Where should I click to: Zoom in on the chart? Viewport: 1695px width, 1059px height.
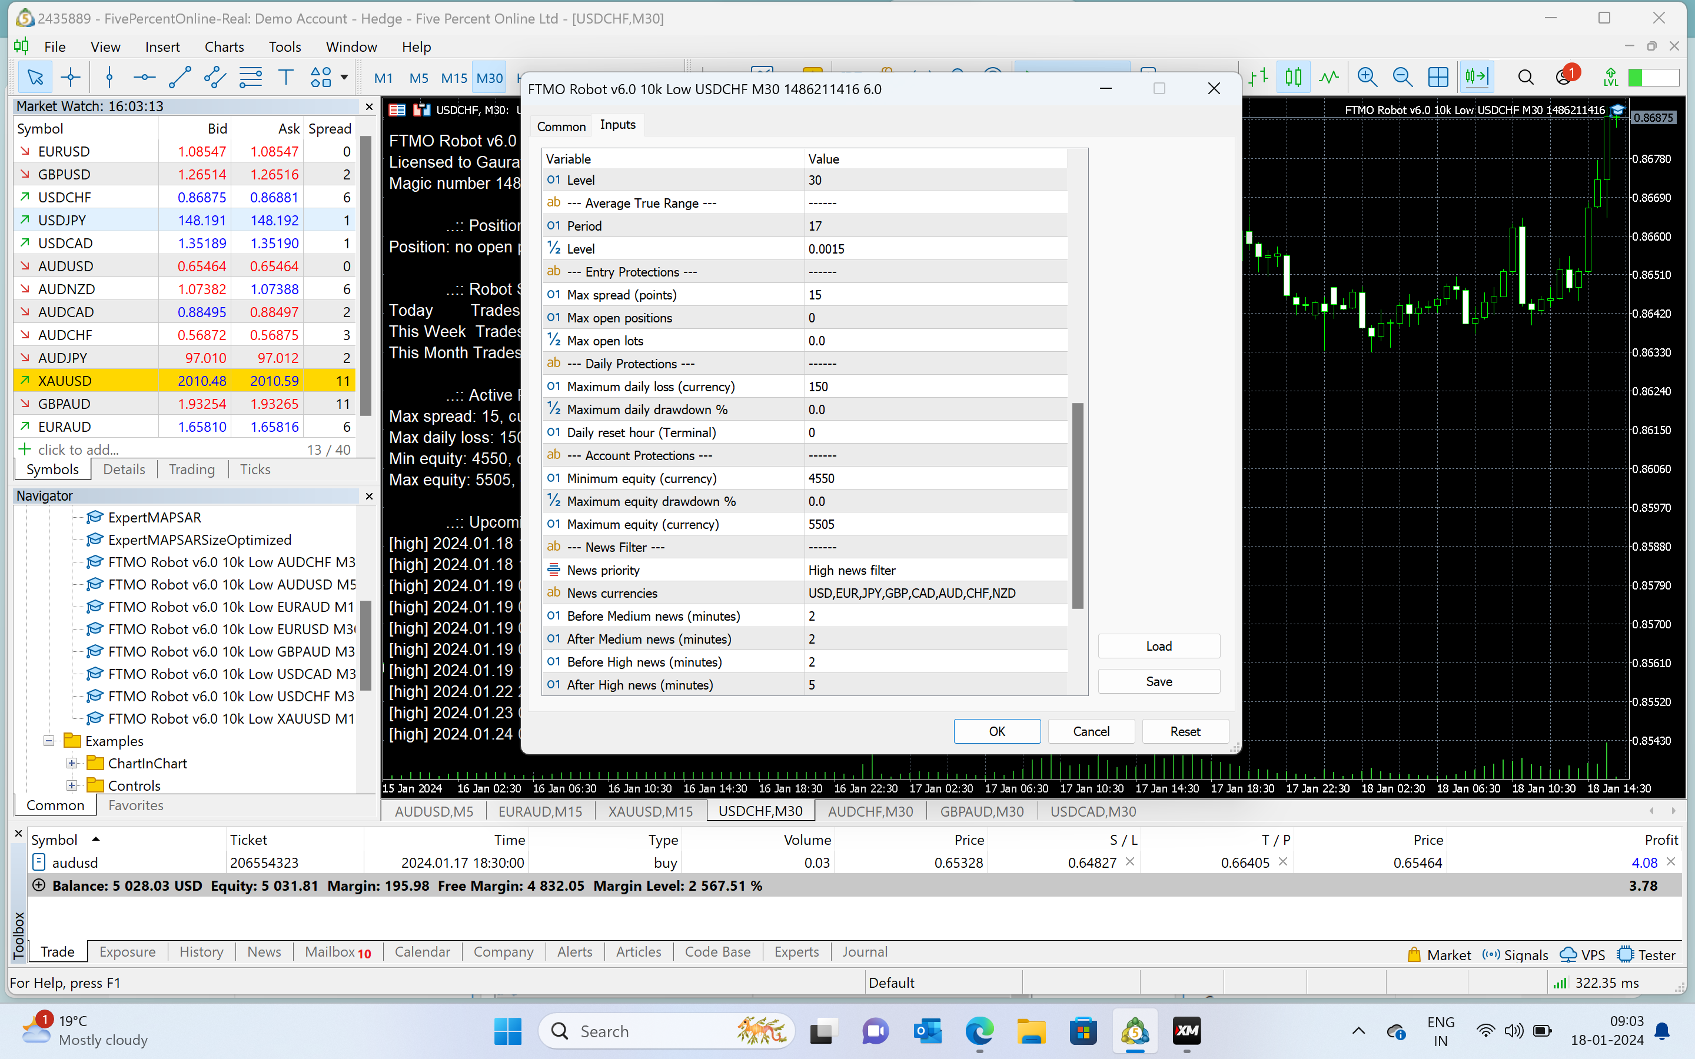[1367, 77]
